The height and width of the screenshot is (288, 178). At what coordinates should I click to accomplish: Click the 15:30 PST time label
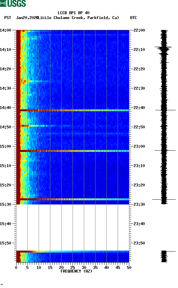point(5,204)
